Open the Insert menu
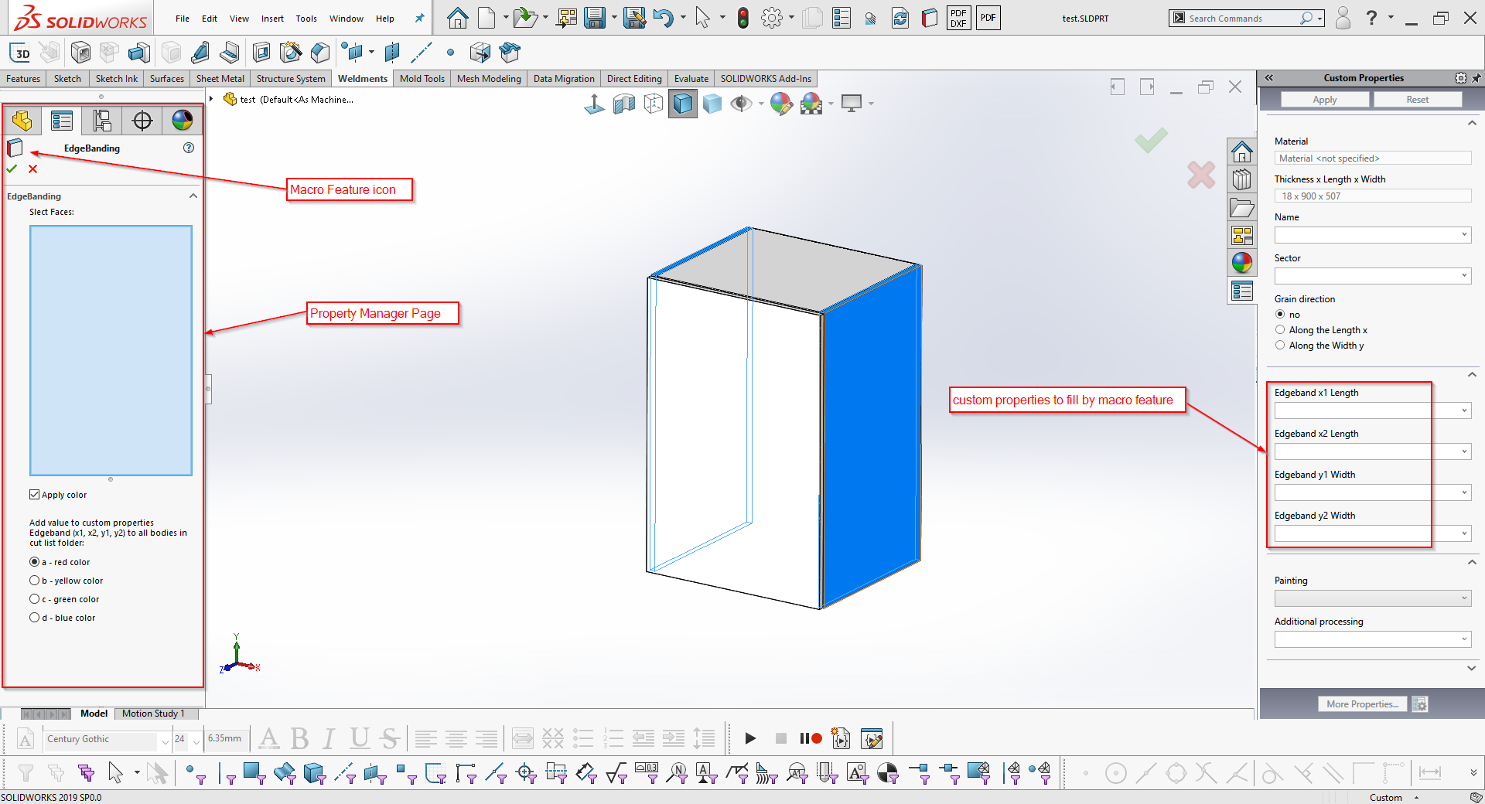 tap(272, 19)
